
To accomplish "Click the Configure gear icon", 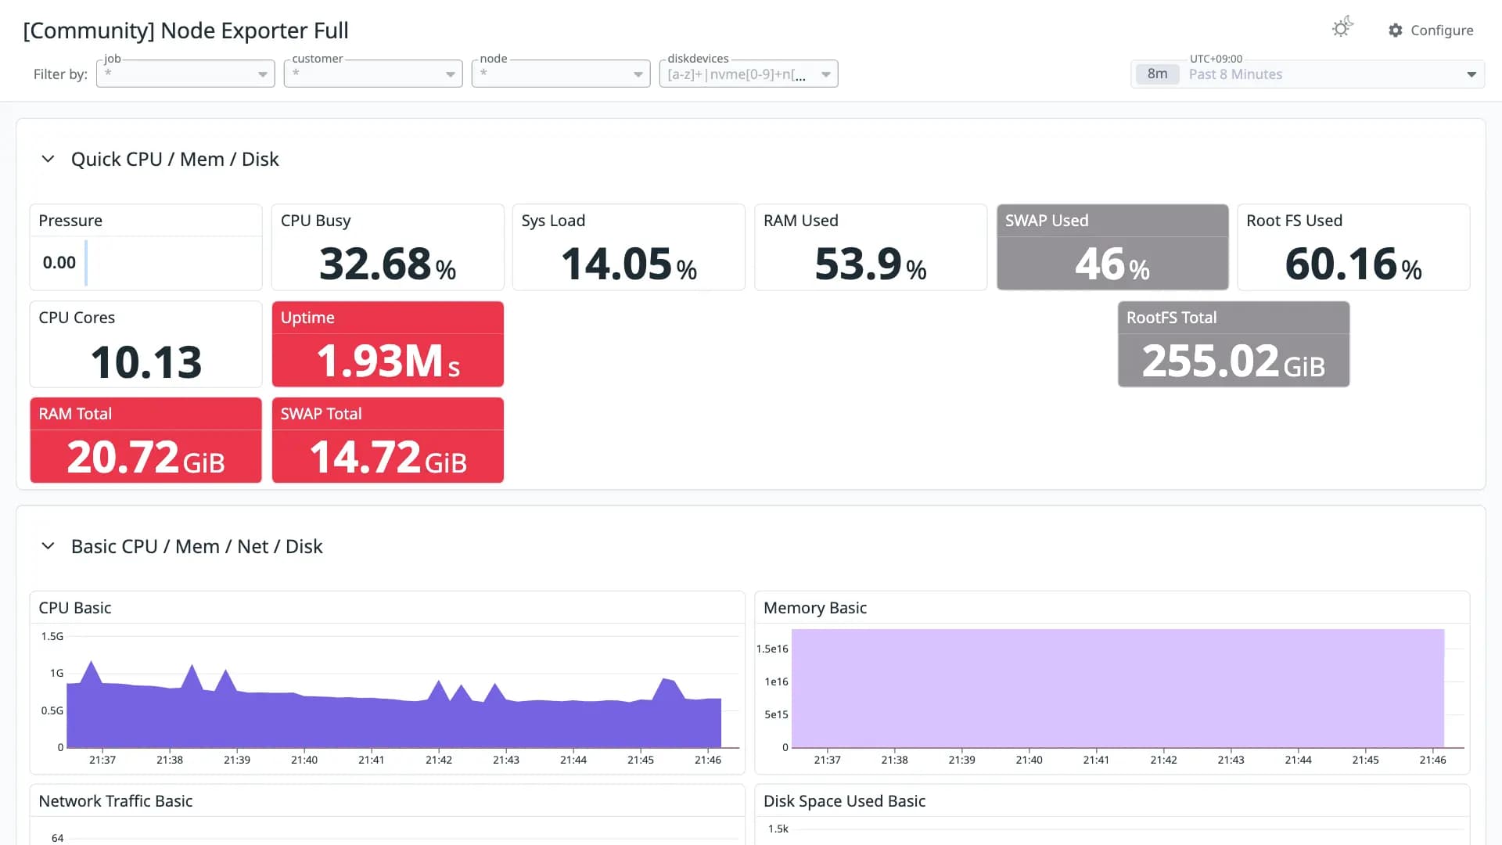I will [x=1396, y=31].
